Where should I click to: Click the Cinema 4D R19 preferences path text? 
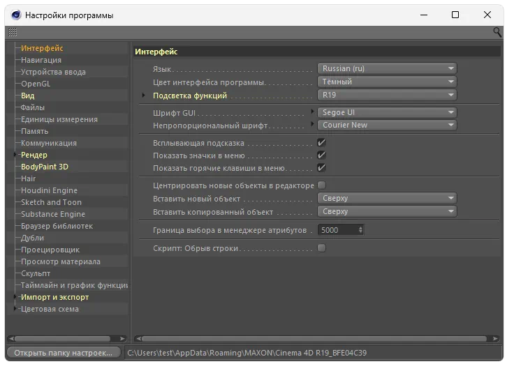247,353
